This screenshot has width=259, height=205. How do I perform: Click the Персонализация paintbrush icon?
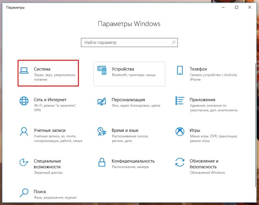(x=102, y=101)
